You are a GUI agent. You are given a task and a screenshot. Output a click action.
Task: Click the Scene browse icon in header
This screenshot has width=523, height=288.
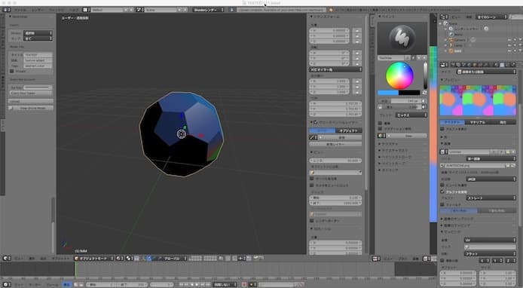point(140,10)
